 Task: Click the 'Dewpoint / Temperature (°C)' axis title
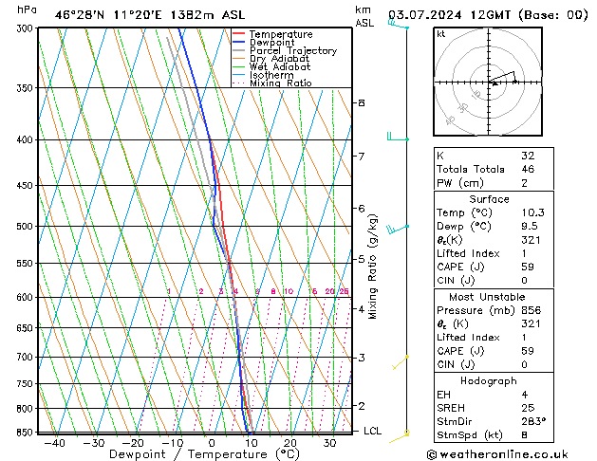click(204, 454)
